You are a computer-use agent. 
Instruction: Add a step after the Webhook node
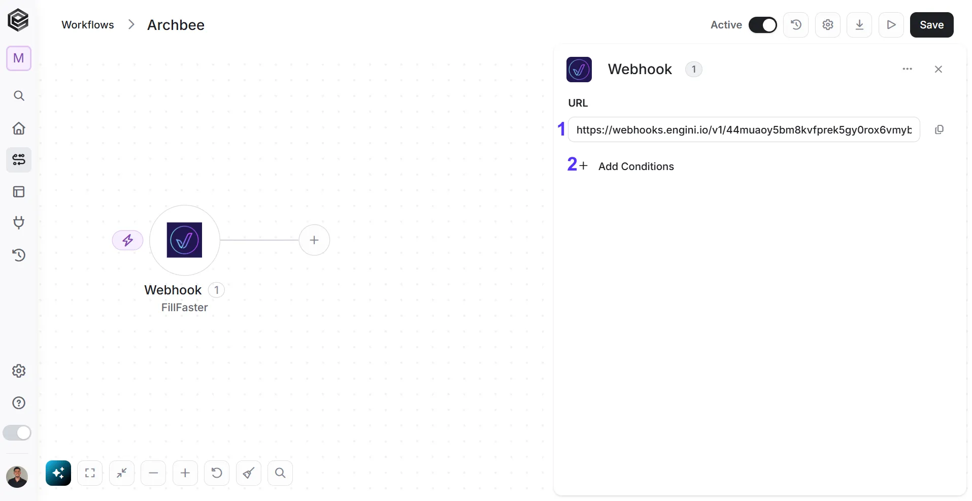tap(314, 240)
